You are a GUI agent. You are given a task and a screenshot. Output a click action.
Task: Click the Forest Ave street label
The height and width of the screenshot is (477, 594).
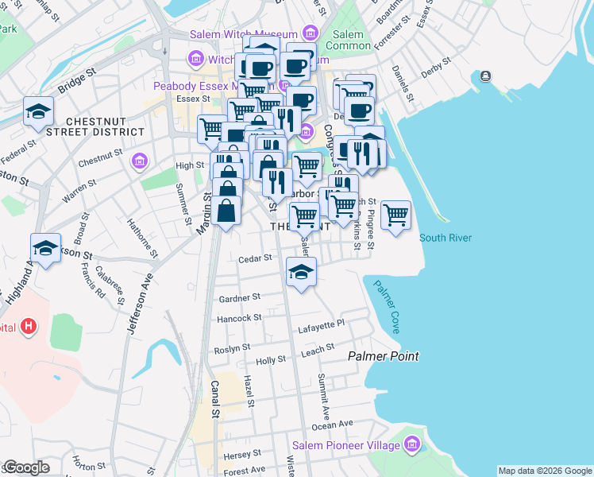coord(245,471)
